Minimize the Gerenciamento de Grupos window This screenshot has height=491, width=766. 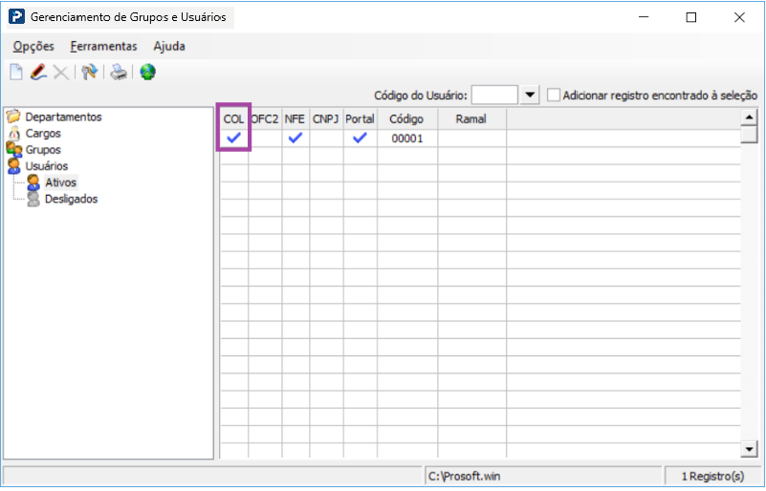[644, 17]
